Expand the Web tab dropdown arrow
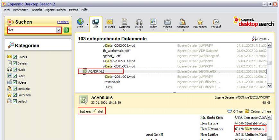The width and height of the screenshot is (279, 140). coord(88,24)
